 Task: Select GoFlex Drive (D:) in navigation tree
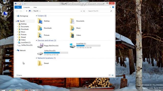pos(27,45)
